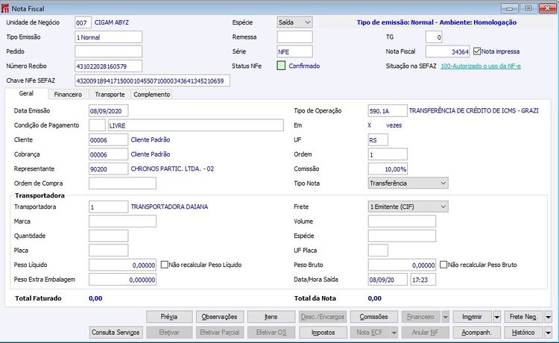Enable Não recalcular Peso Líquido checkbox
Viewport: 559px width, 343px height.
tap(165, 265)
